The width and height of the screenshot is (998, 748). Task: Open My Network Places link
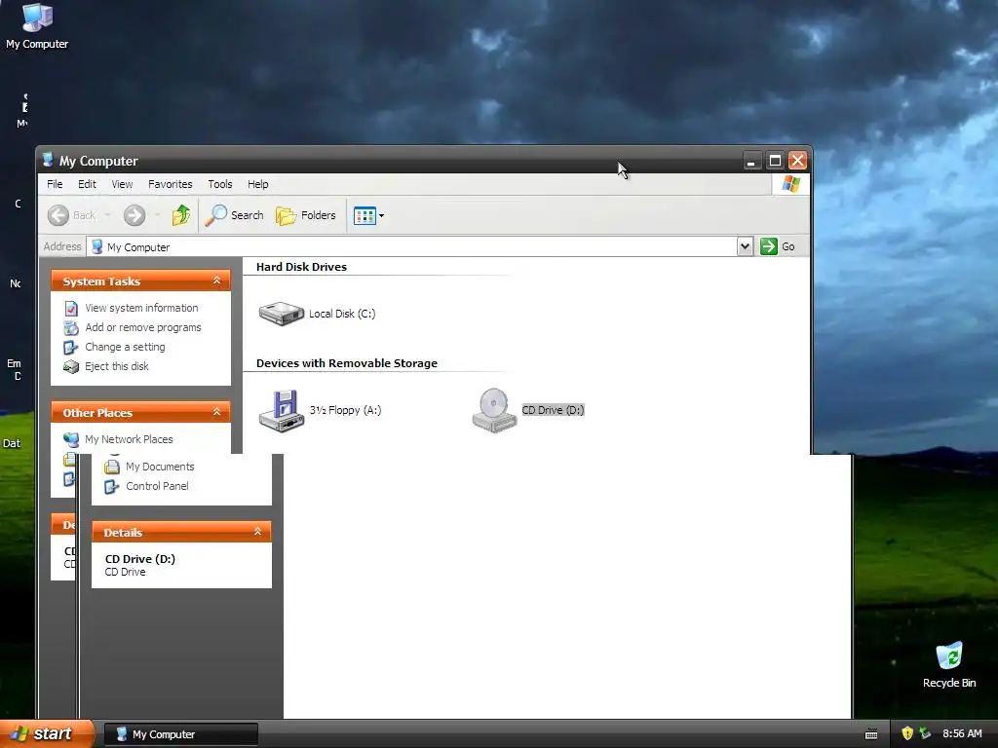coord(130,439)
